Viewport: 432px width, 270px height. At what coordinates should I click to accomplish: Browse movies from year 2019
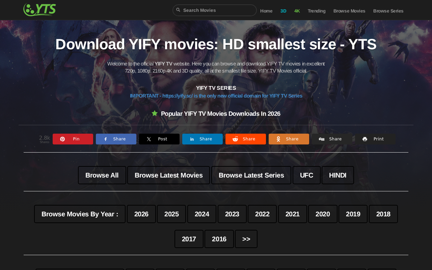353,214
